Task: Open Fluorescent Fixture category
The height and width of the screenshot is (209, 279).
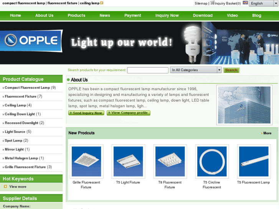Action: (x=21, y=96)
